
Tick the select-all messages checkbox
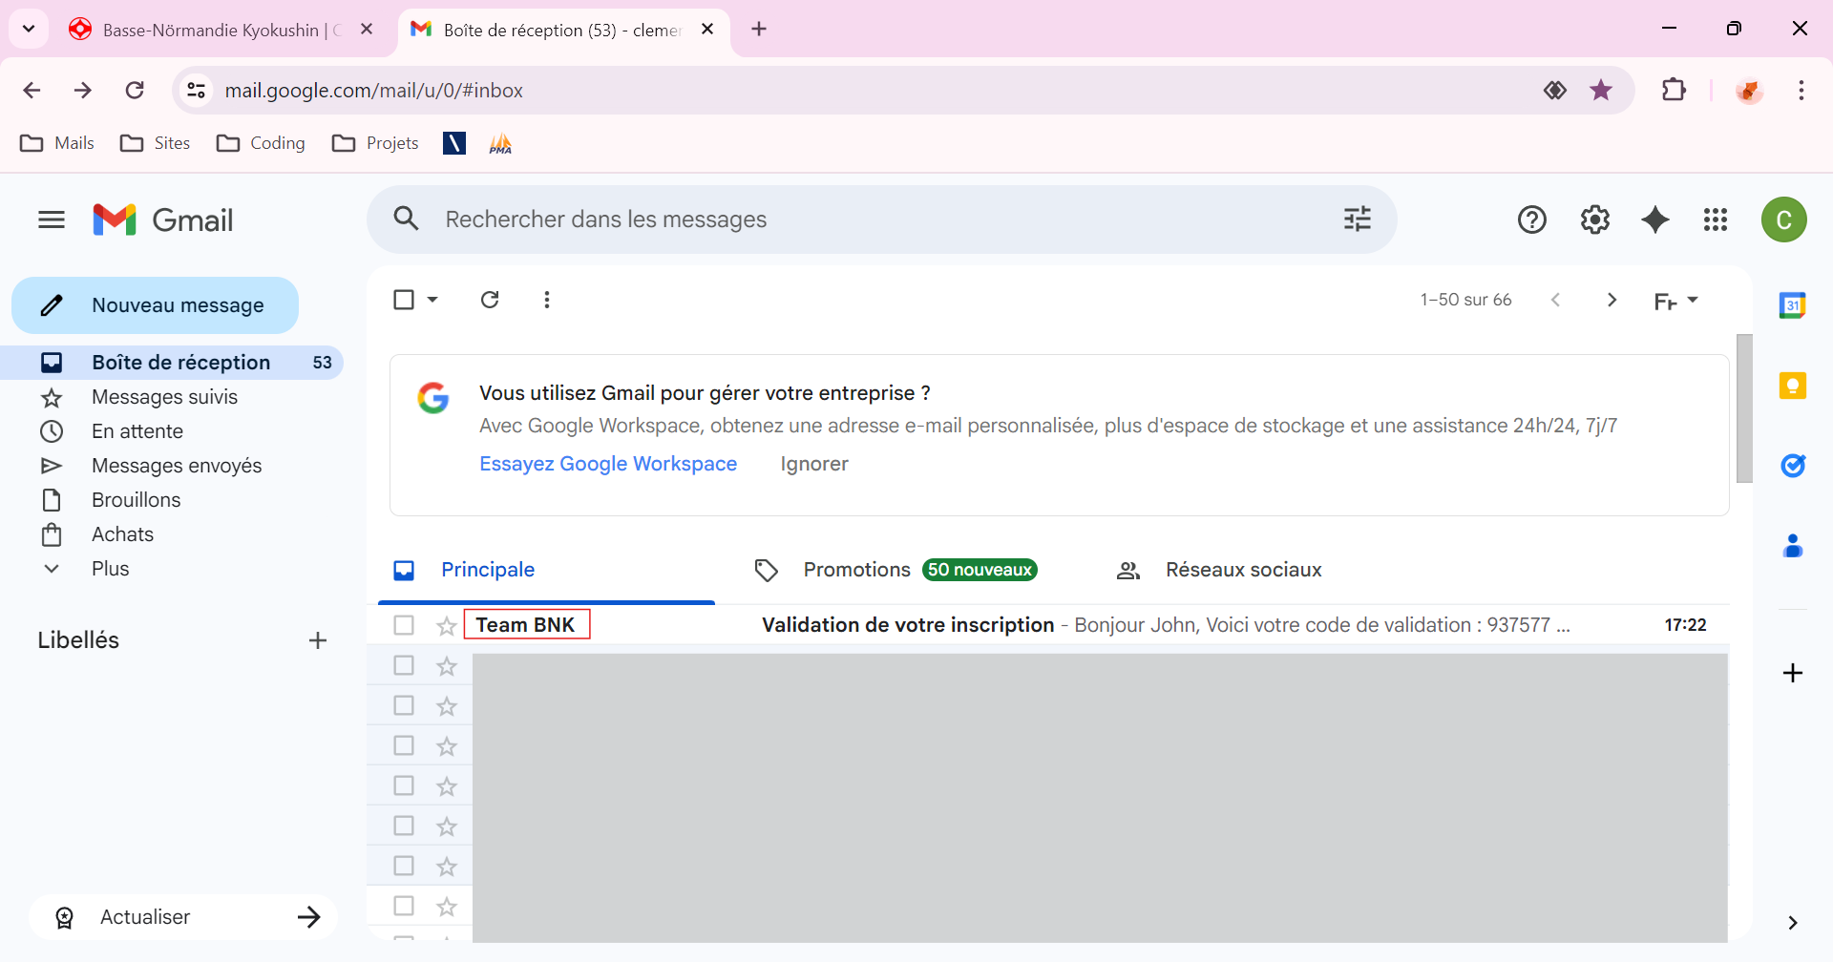pos(404,300)
